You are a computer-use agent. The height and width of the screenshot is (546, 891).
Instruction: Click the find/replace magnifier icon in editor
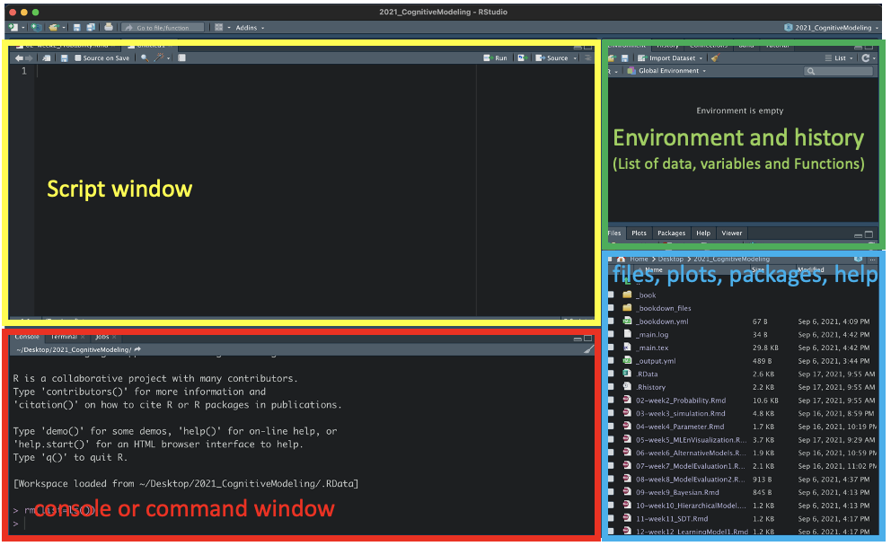pyautogui.click(x=145, y=58)
